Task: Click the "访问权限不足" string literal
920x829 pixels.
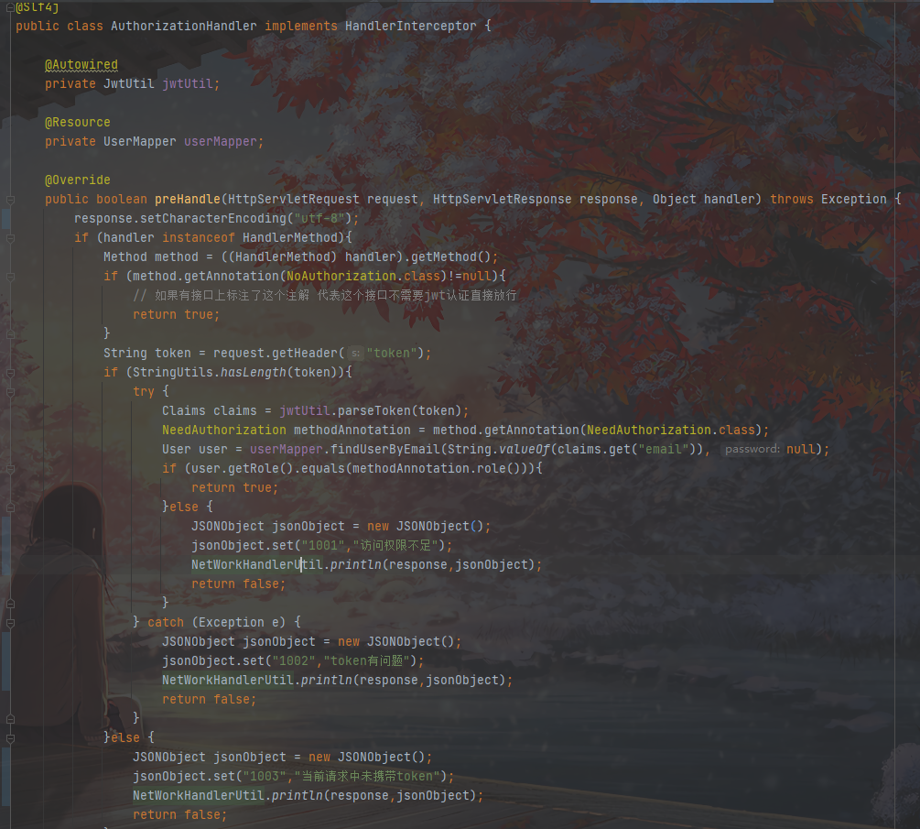Action: click(395, 545)
